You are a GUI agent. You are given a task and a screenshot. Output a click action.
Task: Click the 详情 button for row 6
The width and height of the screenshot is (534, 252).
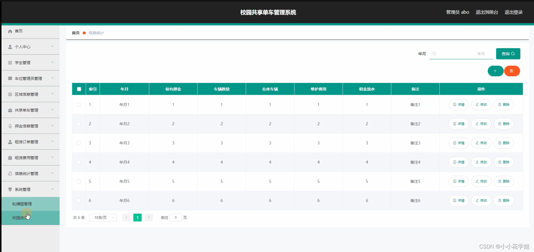(459, 201)
